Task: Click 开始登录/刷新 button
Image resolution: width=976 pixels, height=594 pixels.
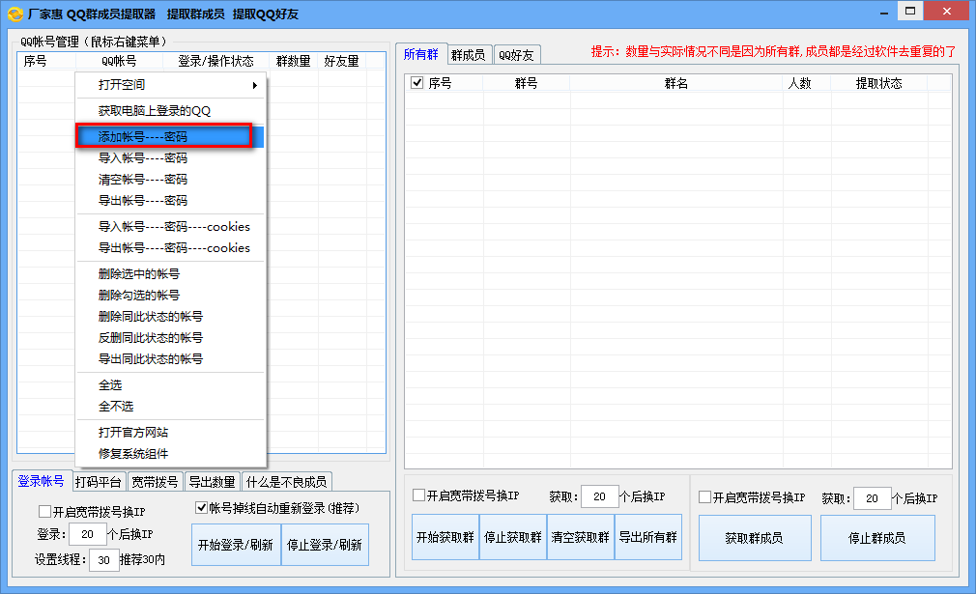Action: [x=236, y=545]
